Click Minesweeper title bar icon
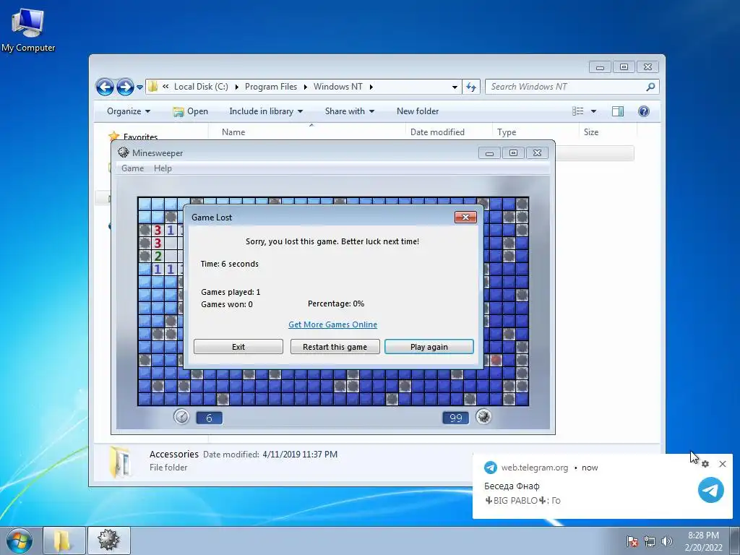The width and height of the screenshot is (740, 555). click(124, 152)
